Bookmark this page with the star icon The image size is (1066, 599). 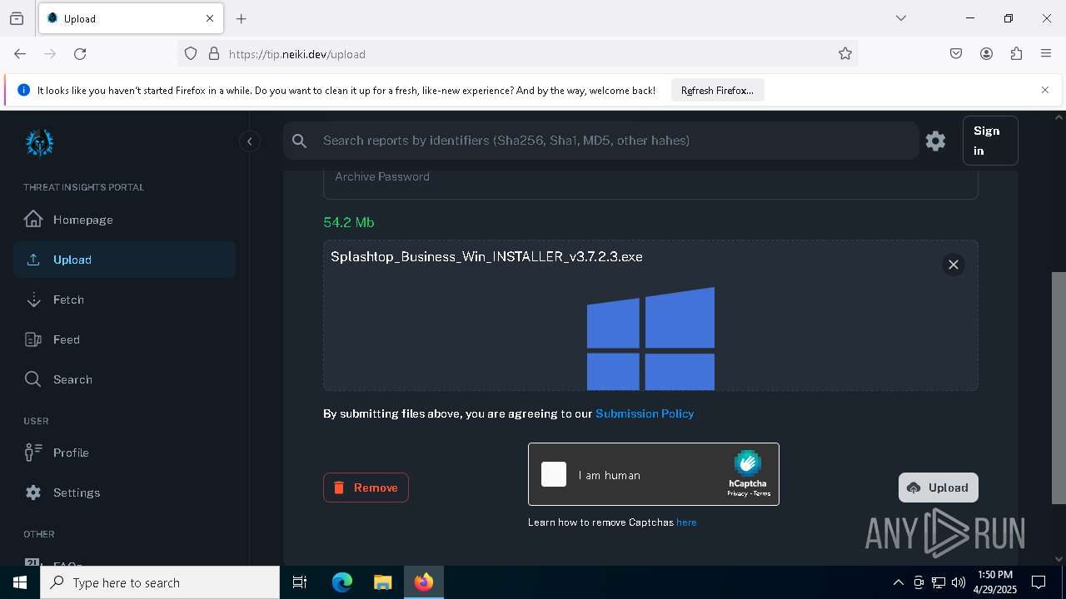(x=845, y=53)
